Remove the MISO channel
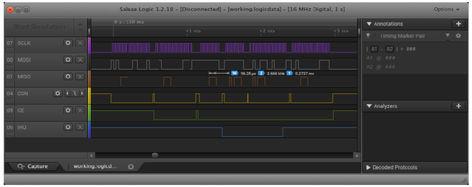Screen dimensions: 472x187 [x=80, y=77]
